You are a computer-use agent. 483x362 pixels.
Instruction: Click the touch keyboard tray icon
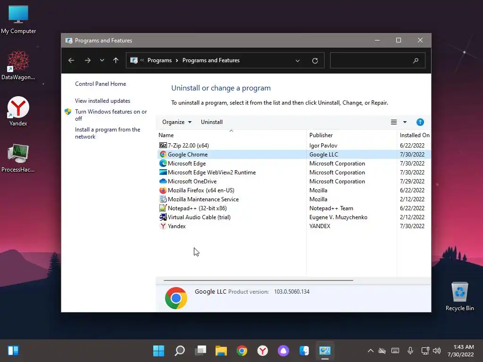395,350
